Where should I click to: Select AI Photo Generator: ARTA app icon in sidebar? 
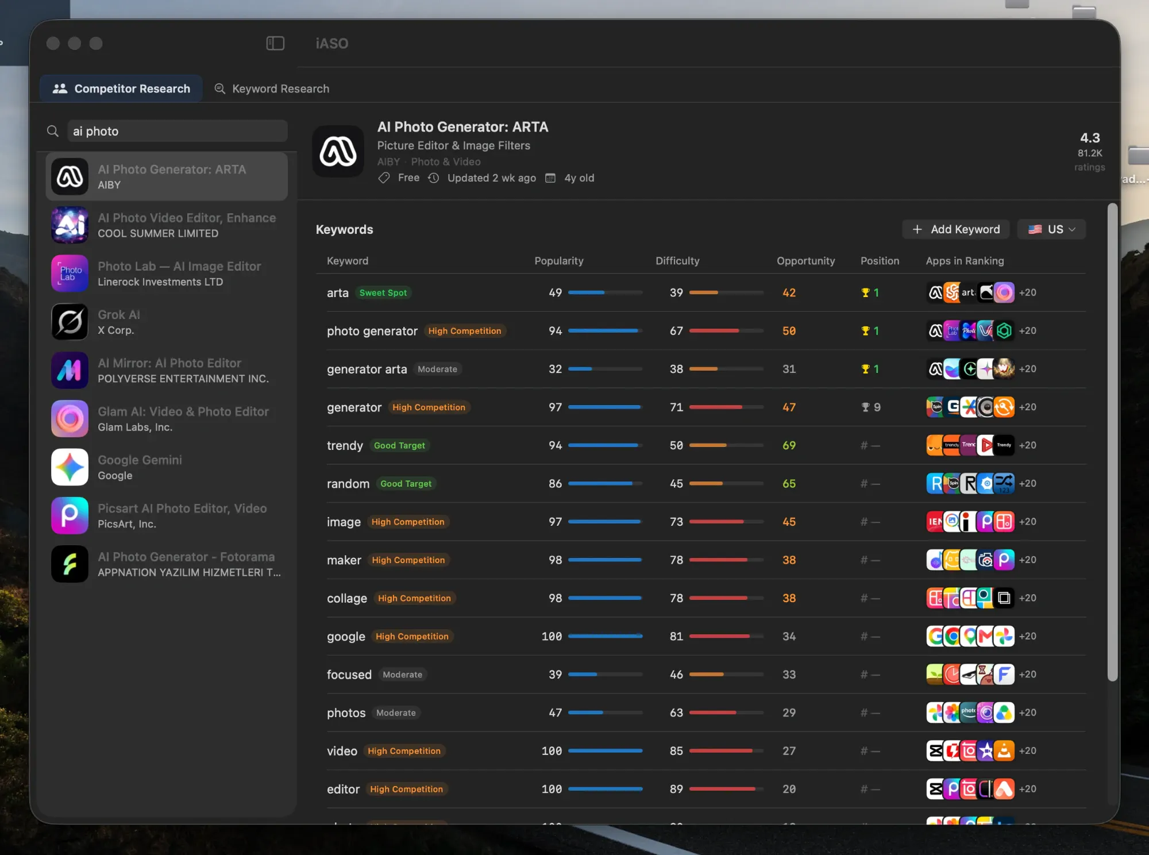[70, 176]
